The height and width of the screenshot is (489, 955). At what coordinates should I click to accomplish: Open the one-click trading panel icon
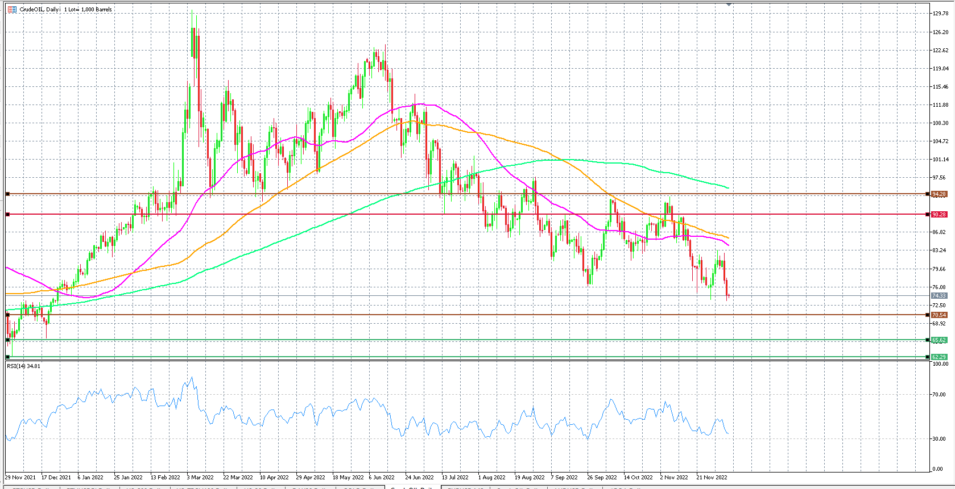point(12,10)
